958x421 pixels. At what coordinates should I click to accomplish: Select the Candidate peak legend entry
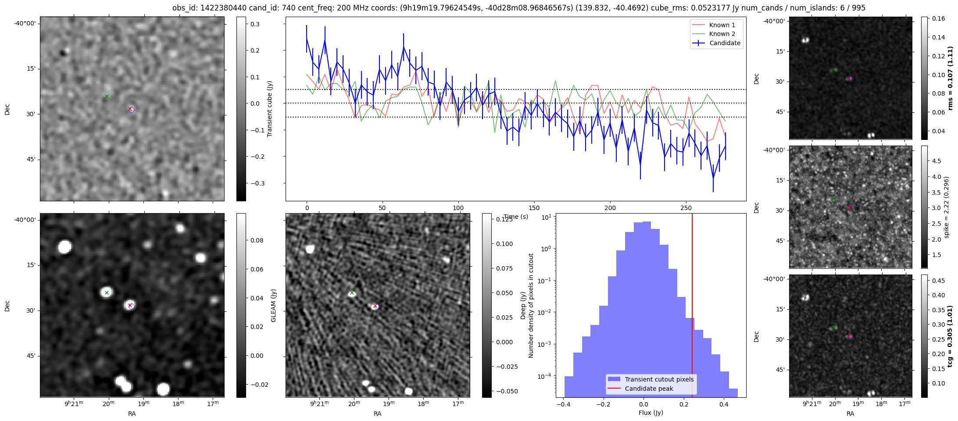pos(649,389)
